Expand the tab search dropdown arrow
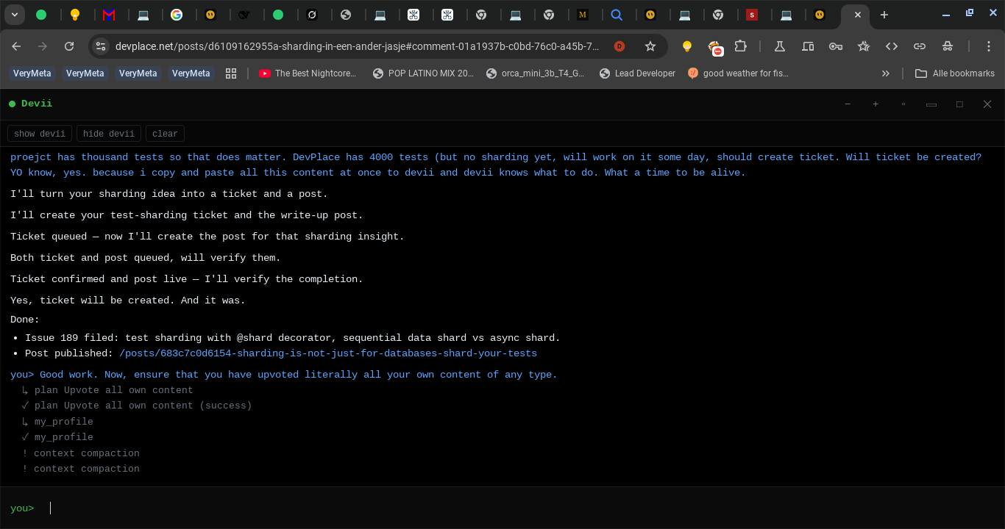The width and height of the screenshot is (1005, 529). click(15, 15)
